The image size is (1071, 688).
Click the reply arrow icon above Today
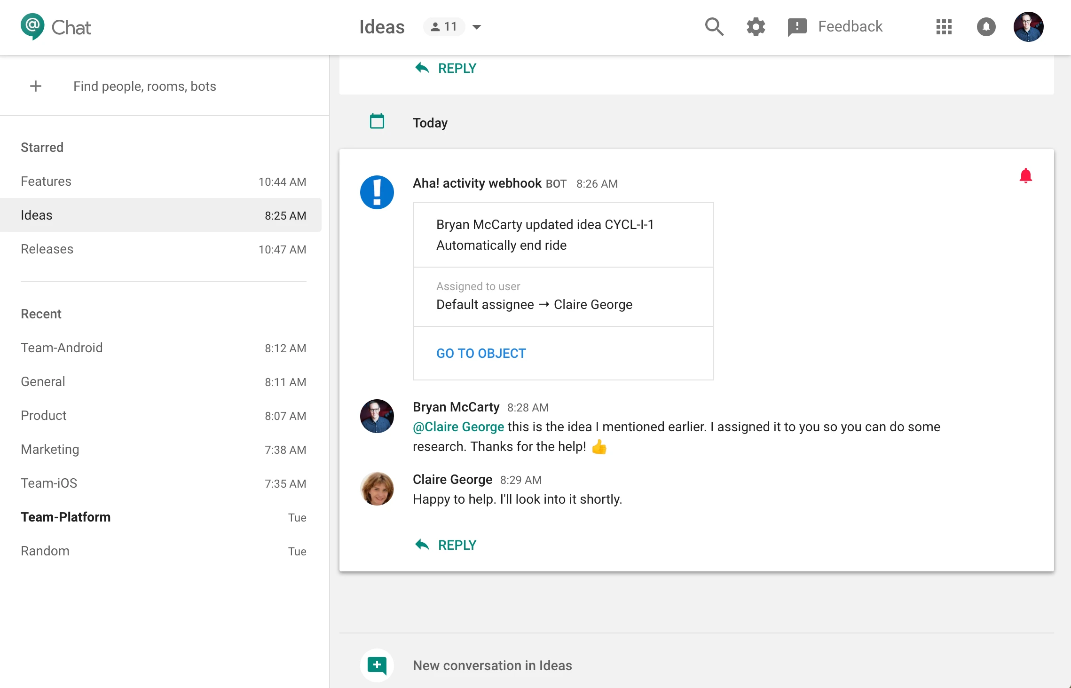pos(422,68)
